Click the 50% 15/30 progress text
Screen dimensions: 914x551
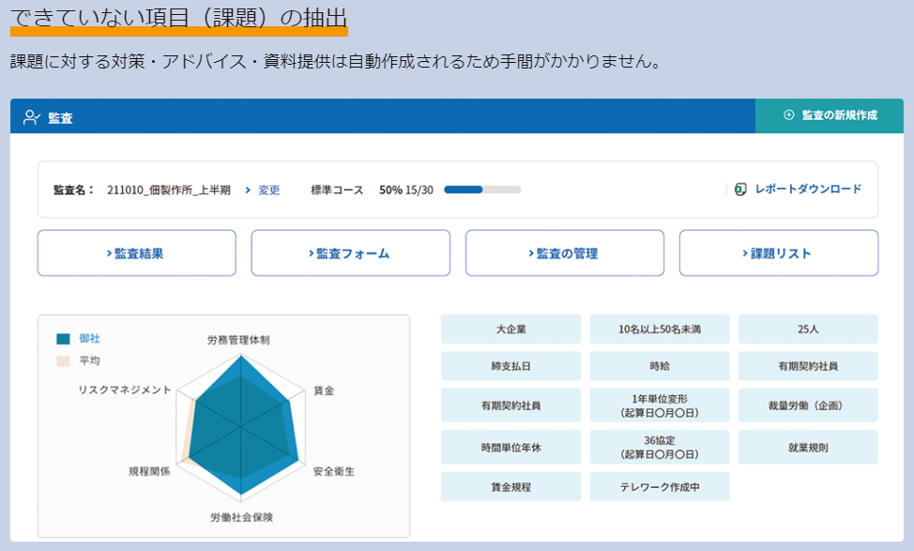[x=406, y=190]
